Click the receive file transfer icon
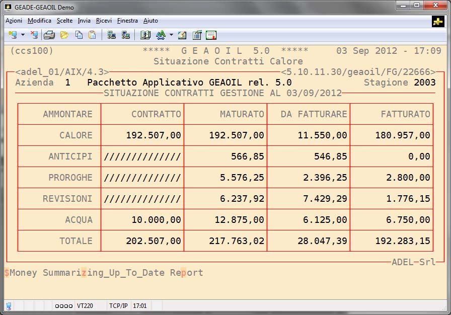451x315 pixels. [x=126, y=35]
